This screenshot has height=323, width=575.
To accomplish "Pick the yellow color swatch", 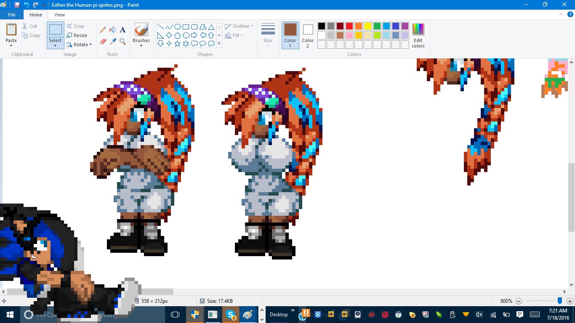I will coord(368,26).
